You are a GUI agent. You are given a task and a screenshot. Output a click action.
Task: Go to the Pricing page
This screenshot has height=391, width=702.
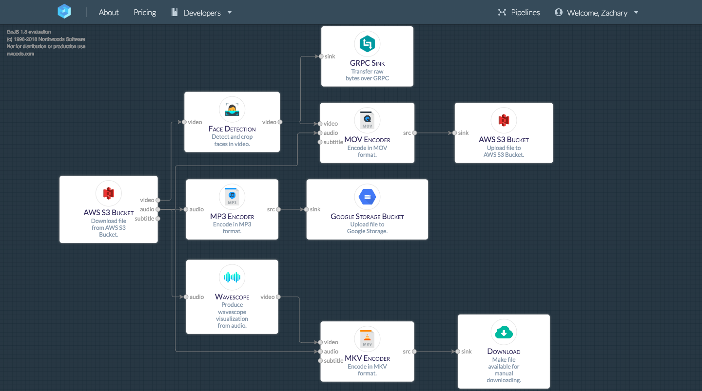[x=145, y=12]
